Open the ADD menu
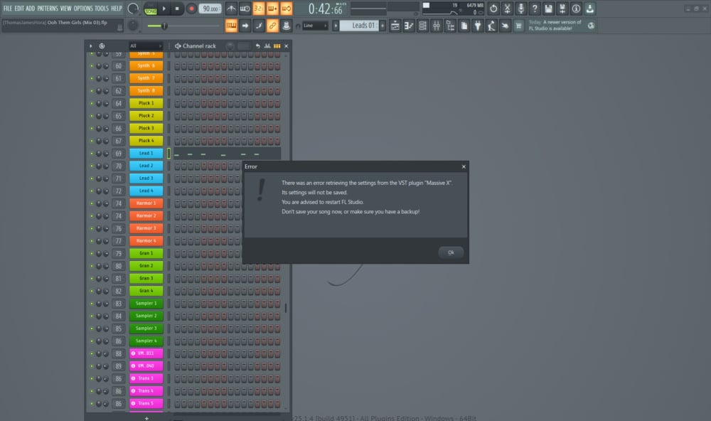This screenshot has width=711, height=421. (31, 8)
